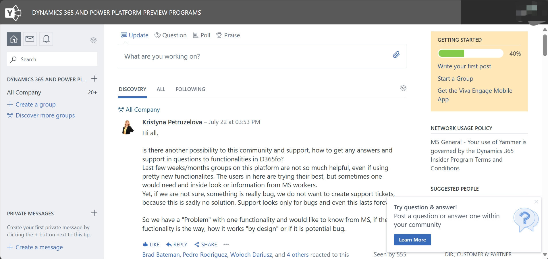Open the settings gear beside the bell

click(93, 40)
